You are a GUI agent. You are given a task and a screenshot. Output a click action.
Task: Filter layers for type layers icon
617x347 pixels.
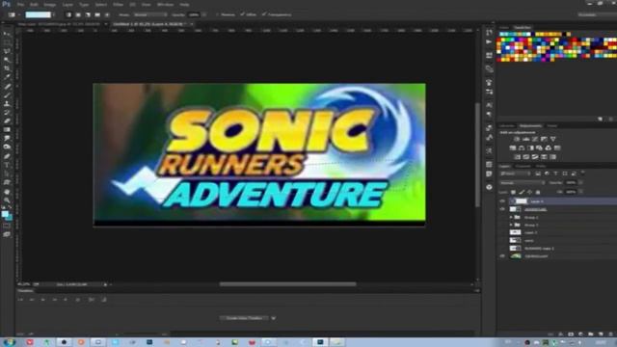coord(555,173)
